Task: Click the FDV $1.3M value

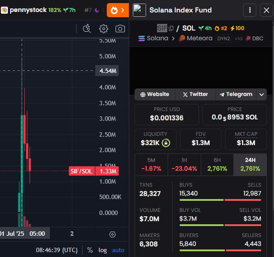Action: click(201, 143)
